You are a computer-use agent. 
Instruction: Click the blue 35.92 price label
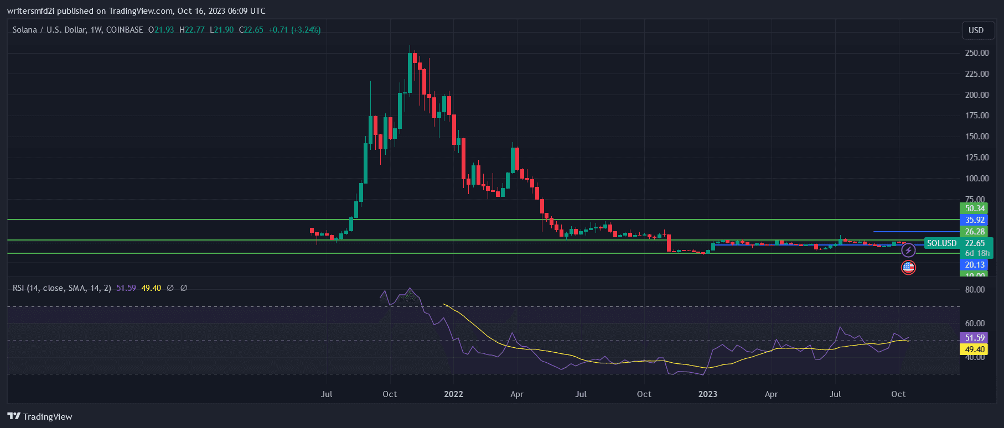[974, 220]
